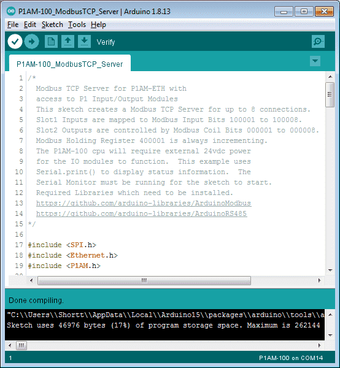Close the Arduino IDE window
The height and width of the screenshot is (368, 340).
tap(324, 12)
